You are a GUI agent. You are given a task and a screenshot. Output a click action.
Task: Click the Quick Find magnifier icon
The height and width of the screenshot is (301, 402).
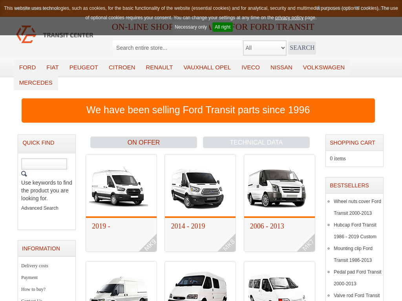coord(24,174)
